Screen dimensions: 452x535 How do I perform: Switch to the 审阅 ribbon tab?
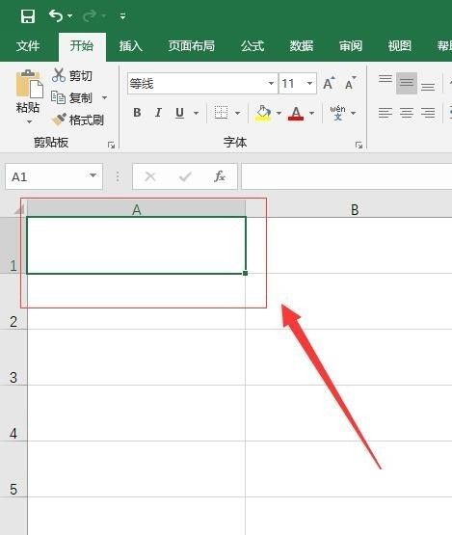[351, 45]
